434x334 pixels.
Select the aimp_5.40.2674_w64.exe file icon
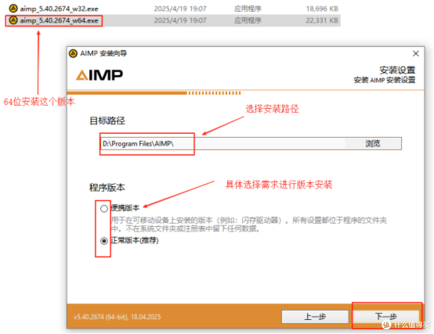[13, 20]
